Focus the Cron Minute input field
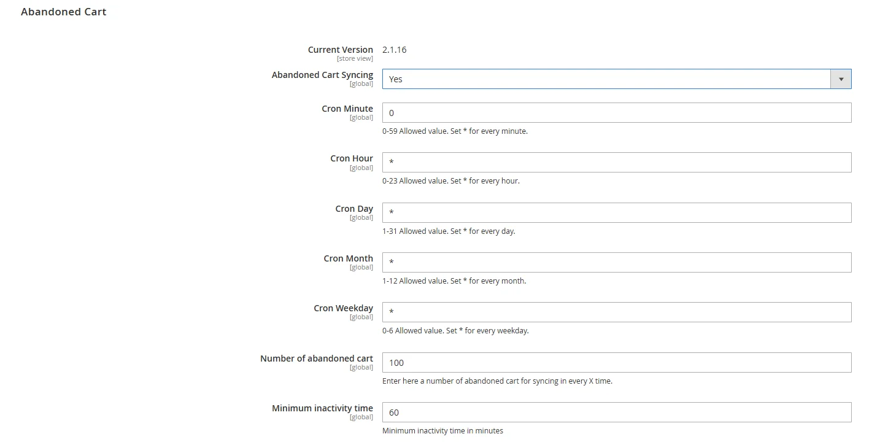The image size is (880, 442). [x=616, y=113]
